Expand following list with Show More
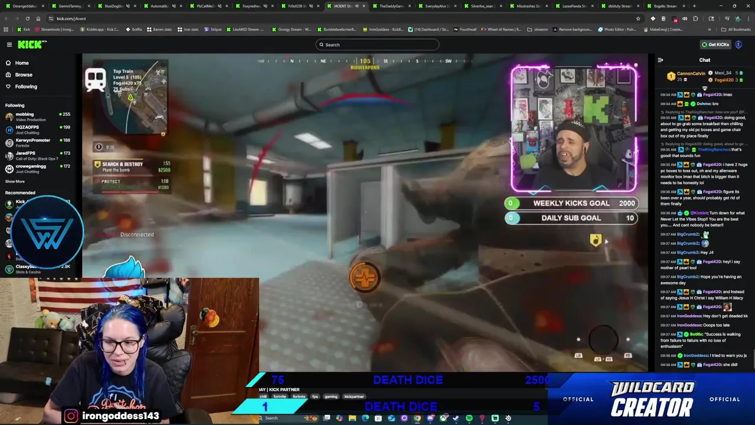This screenshot has height=425, width=755. click(x=15, y=181)
